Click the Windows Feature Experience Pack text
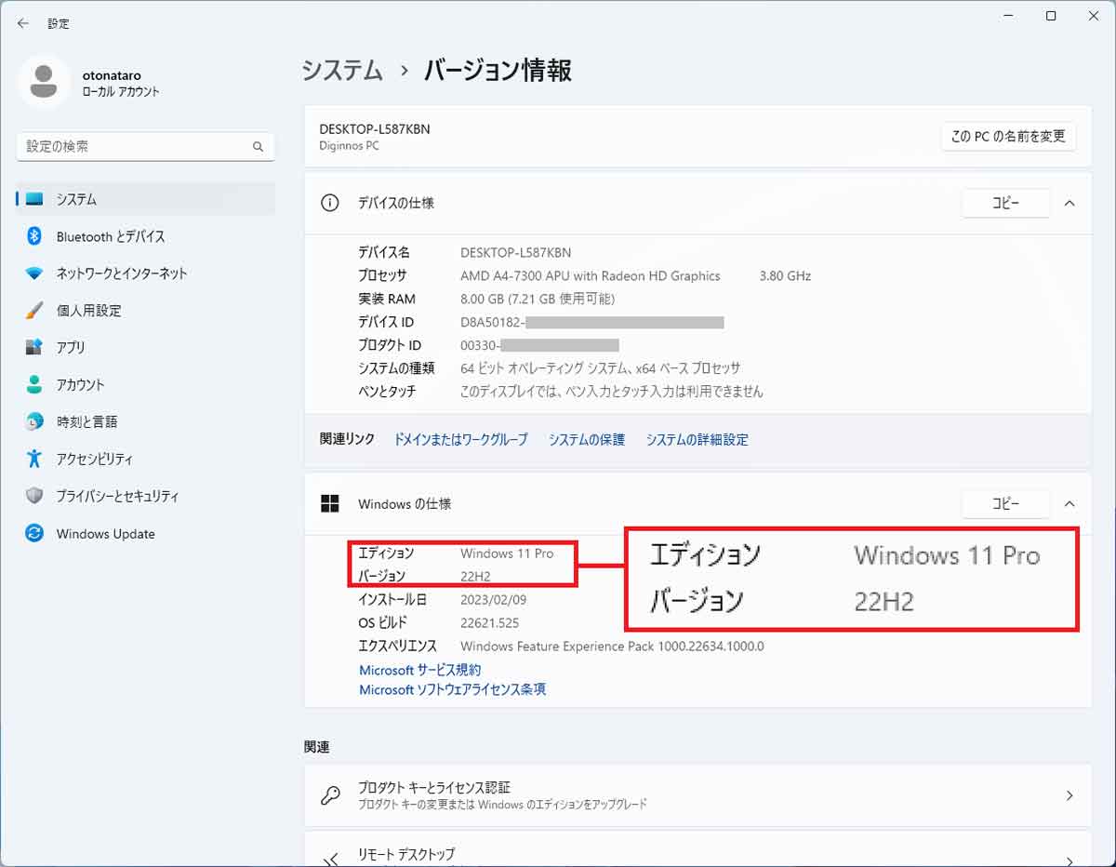 (612, 646)
